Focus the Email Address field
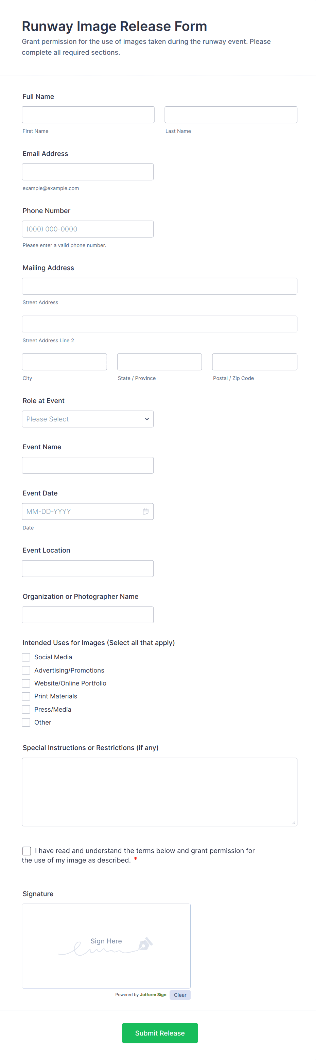 click(88, 172)
